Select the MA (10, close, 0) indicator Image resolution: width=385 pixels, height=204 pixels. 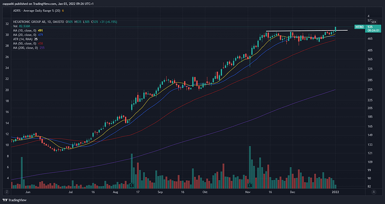point(28,31)
